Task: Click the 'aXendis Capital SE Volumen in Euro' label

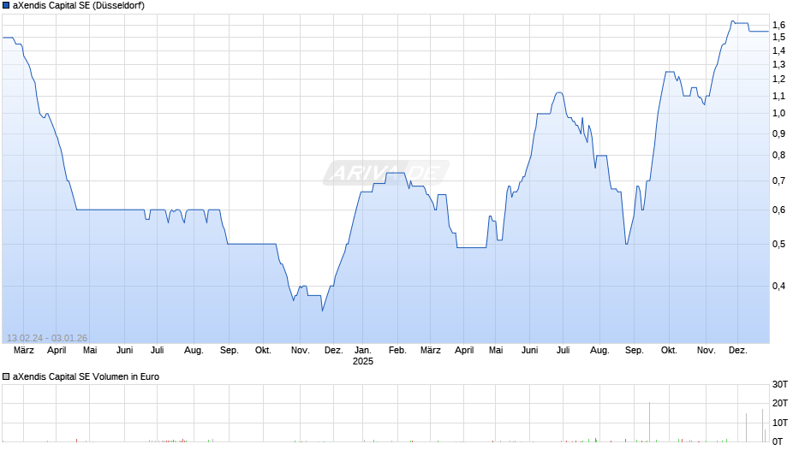Action: 86,376
